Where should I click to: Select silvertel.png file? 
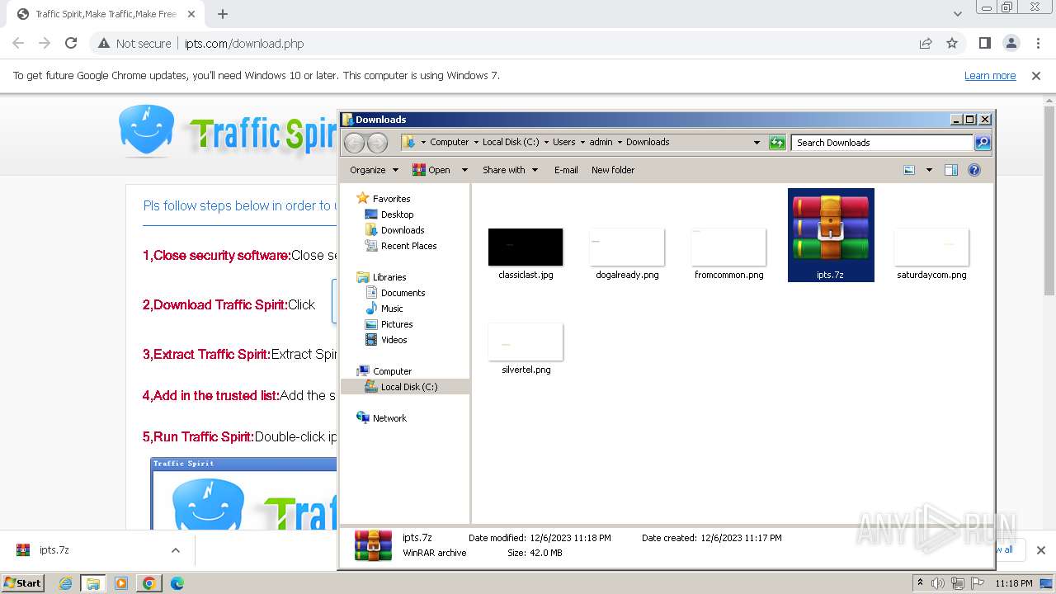coord(526,350)
